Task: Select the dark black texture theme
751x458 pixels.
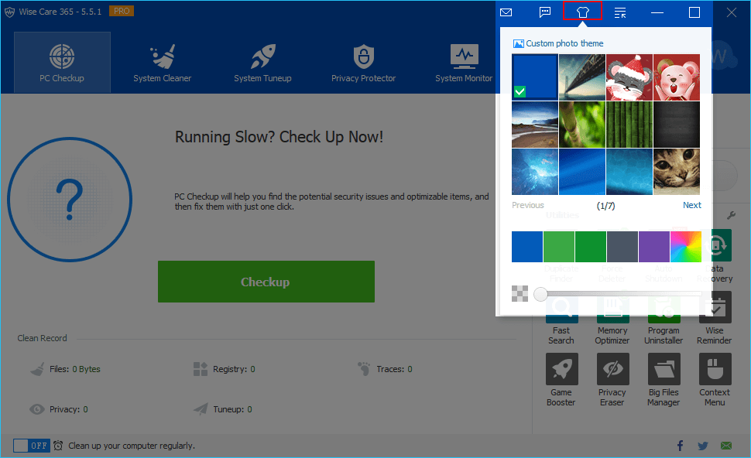Action: point(676,124)
